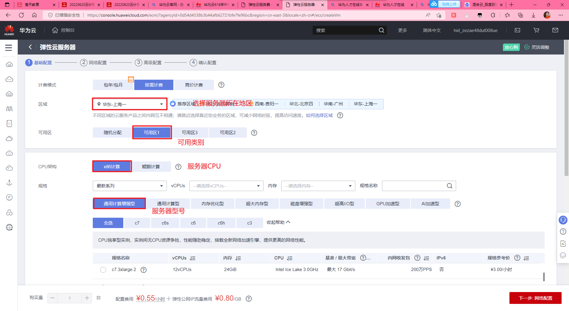Open the online customer service icon

pyautogui.click(x=563, y=220)
